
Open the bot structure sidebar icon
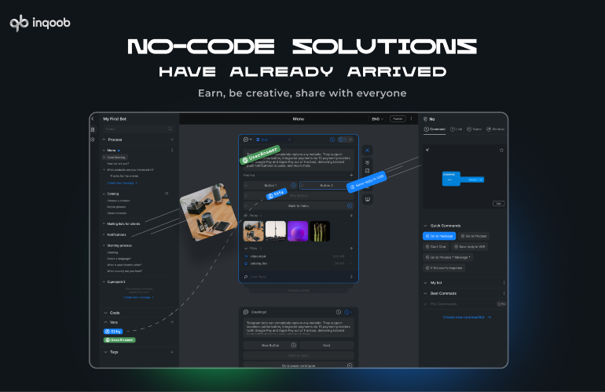tap(93, 130)
